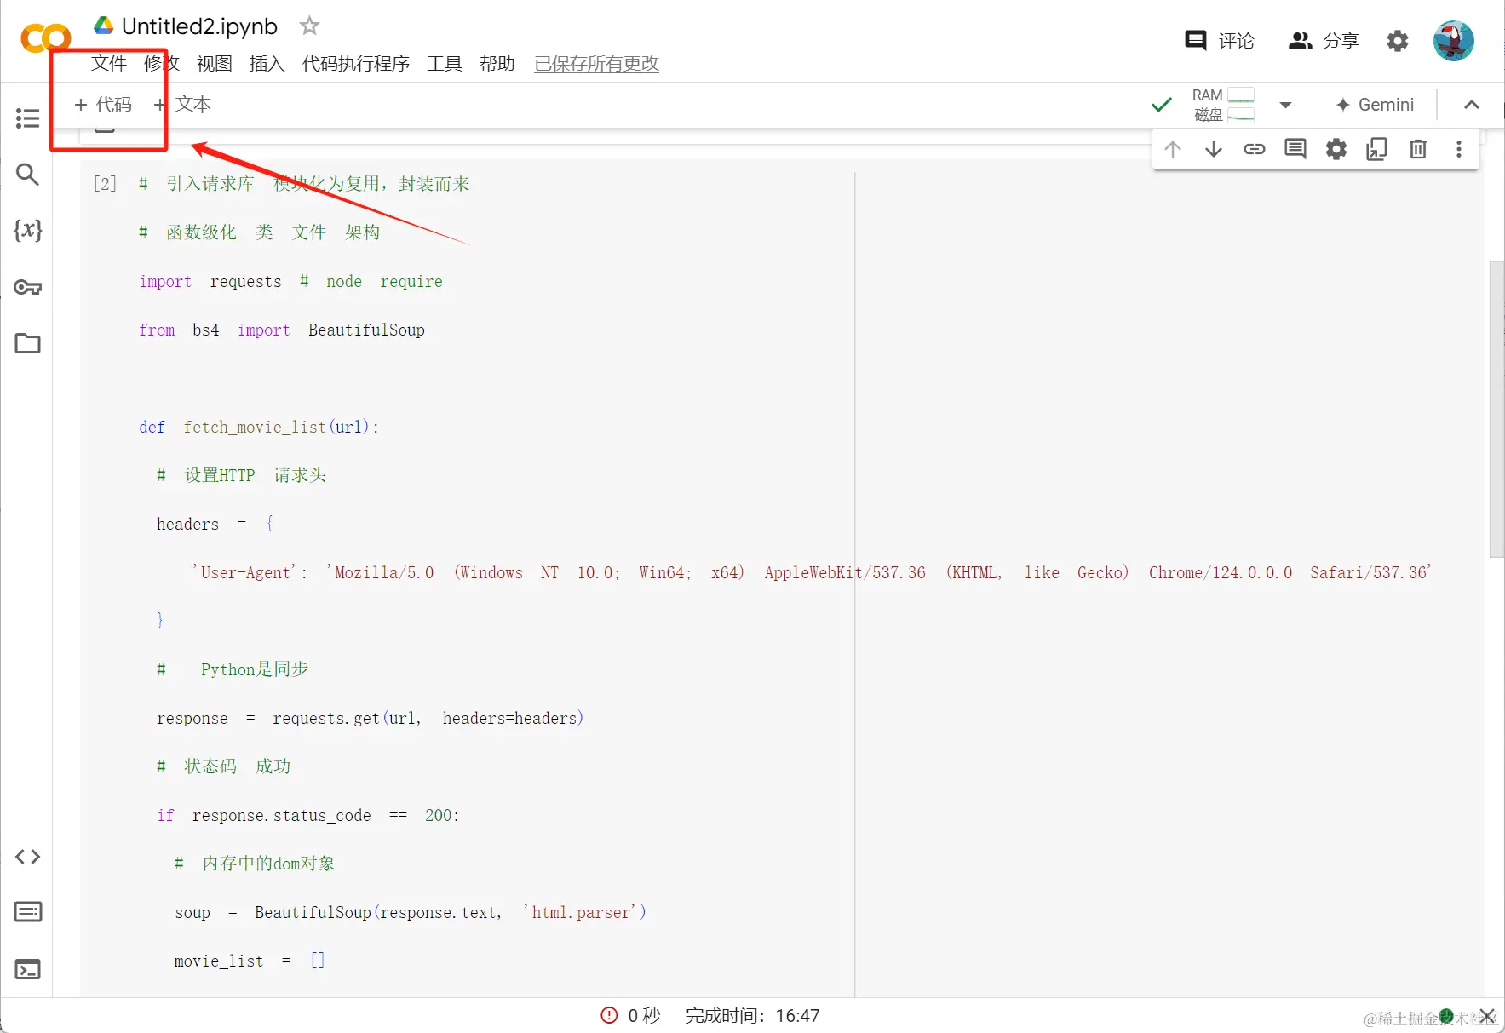The width and height of the screenshot is (1505, 1033).
Task: Click the green connected checkmark
Action: point(1161,105)
